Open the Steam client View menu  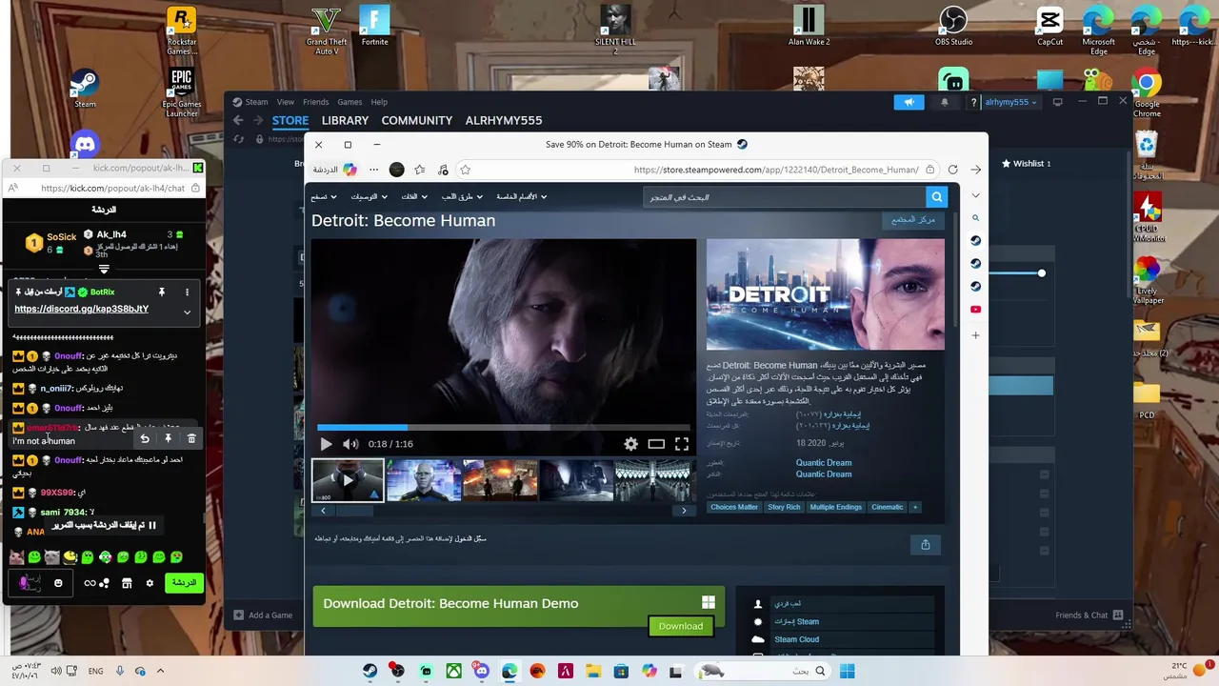[286, 102]
